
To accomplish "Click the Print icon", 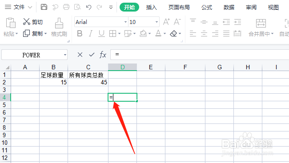I will coord(66,7).
